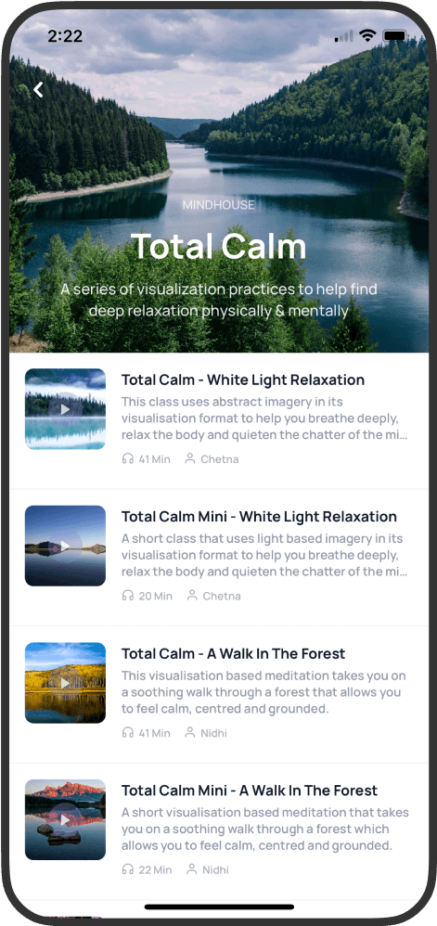Open Total Calm Mini - A Walk In The Forest title
This screenshot has width=437, height=926.
point(250,791)
